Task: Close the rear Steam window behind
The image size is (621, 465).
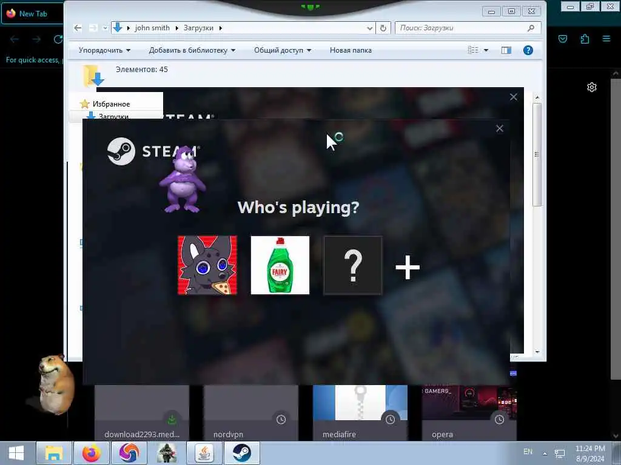Action: click(x=514, y=97)
